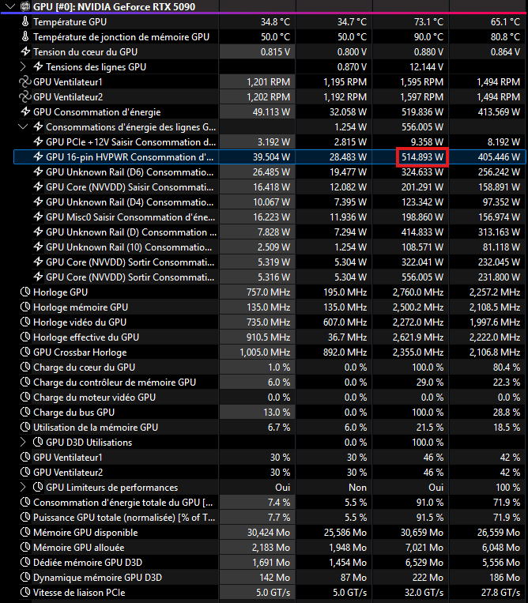This screenshot has height=603, width=528.
Task: Click thermometer icon of Température de jonction de mémoire
Action: pyautogui.click(x=25, y=37)
